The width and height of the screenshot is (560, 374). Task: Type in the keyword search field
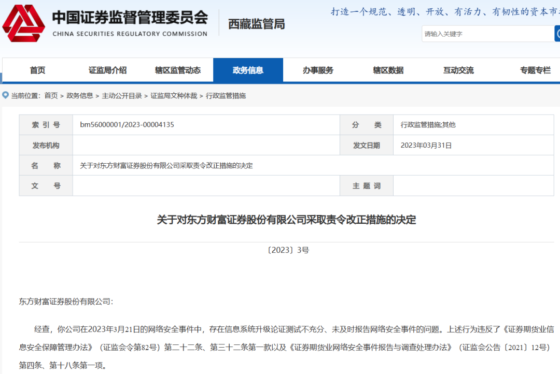(487, 34)
